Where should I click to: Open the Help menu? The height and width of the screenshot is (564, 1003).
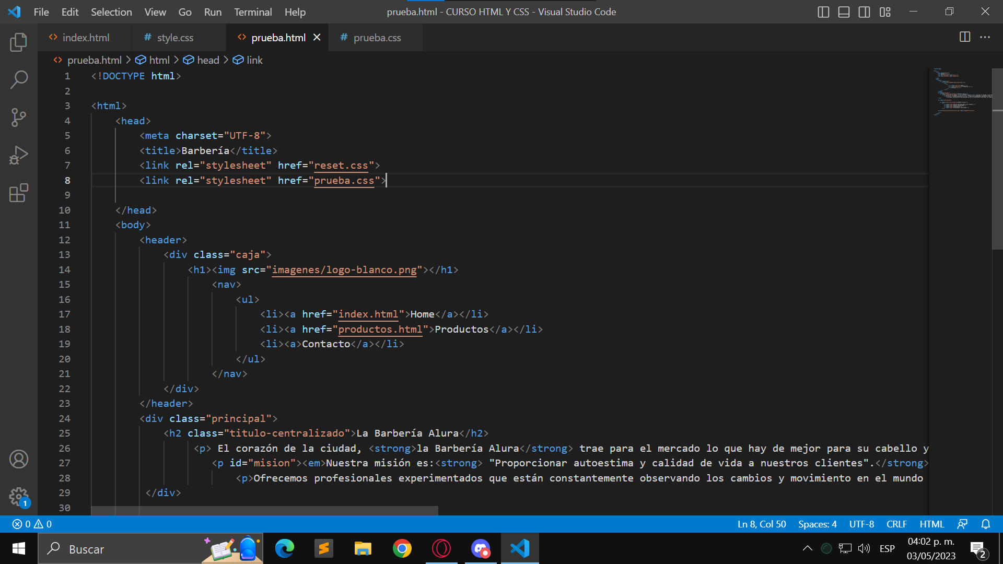pos(295,11)
